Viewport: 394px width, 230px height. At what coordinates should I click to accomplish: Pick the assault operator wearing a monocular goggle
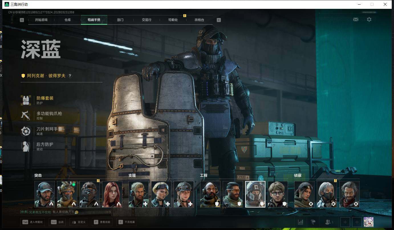tap(90, 194)
